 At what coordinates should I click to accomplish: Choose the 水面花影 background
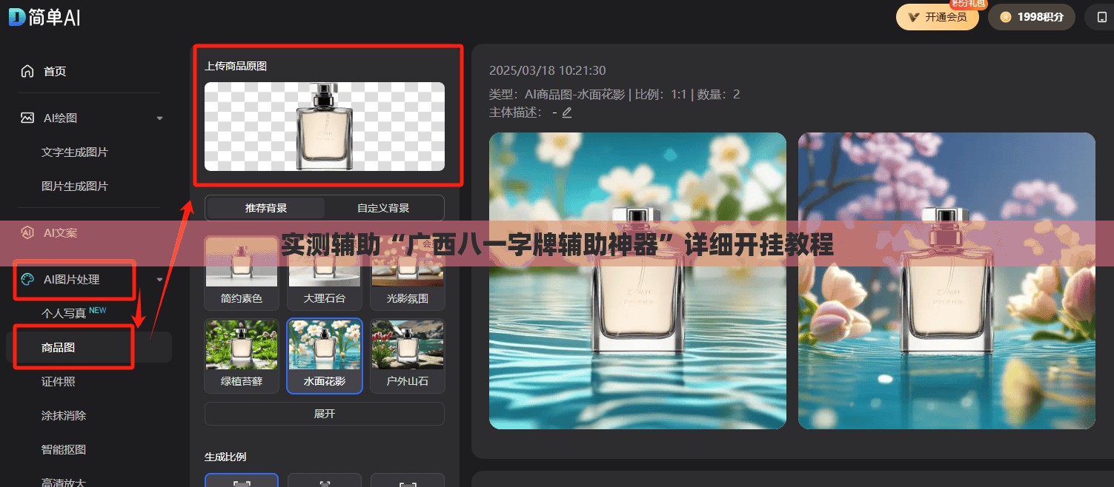325,356
